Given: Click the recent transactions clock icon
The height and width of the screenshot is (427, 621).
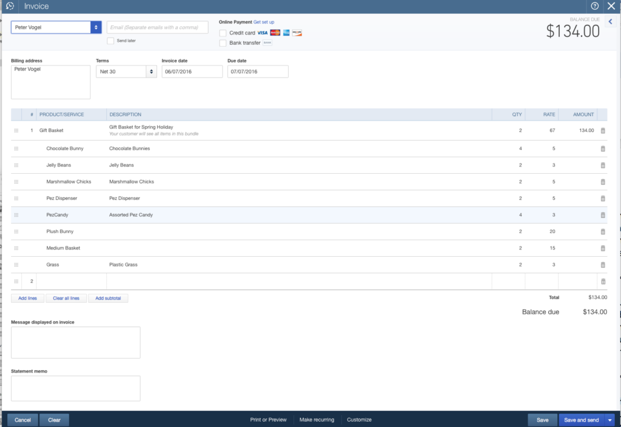Looking at the screenshot, I should click(10, 6).
